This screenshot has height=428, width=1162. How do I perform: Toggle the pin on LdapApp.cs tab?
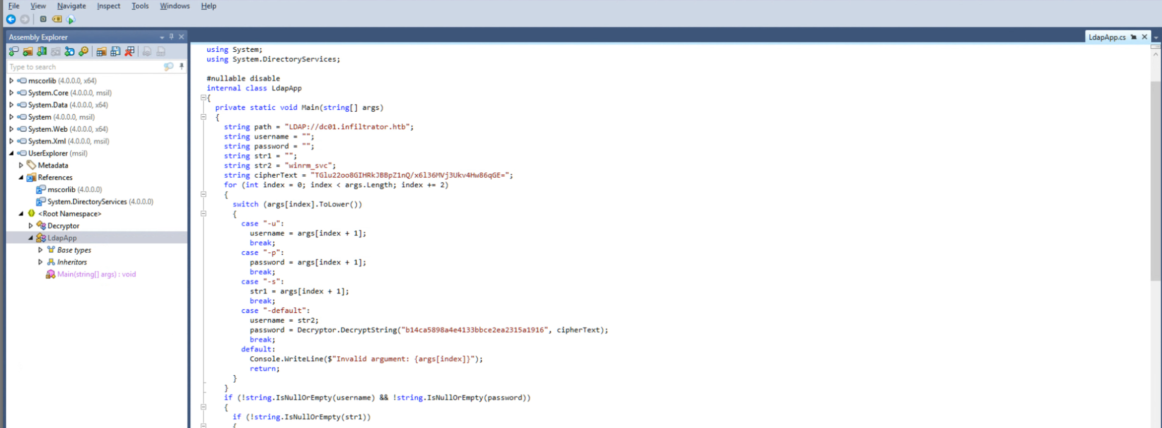[x=1134, y=37]
